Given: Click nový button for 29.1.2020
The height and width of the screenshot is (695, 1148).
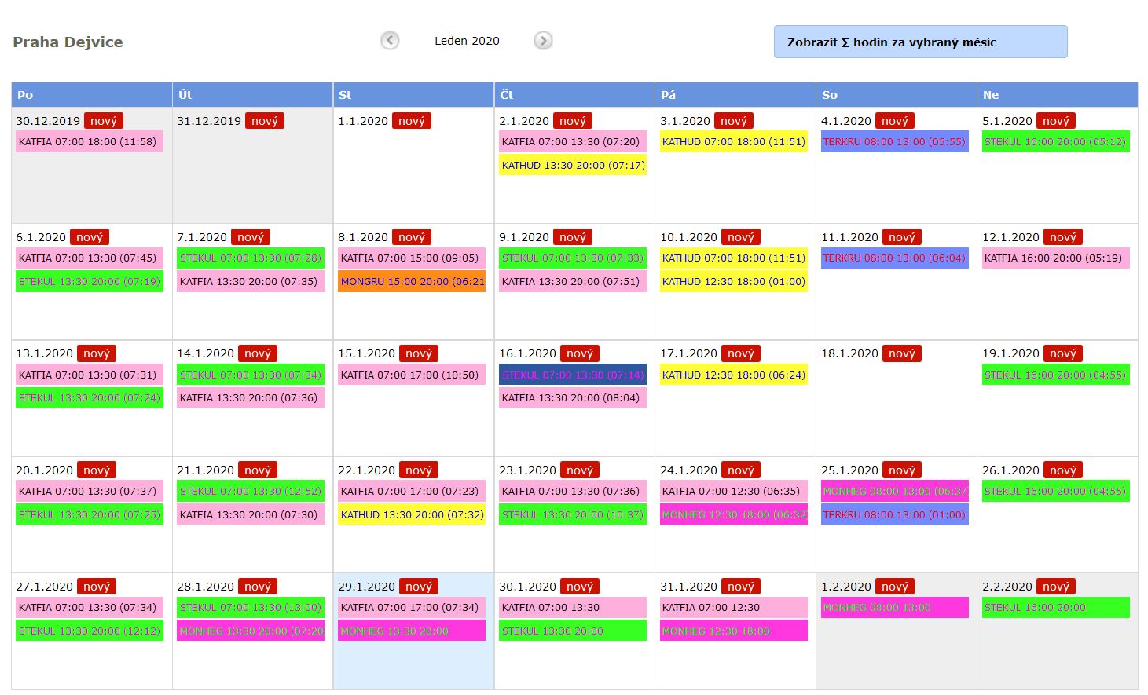Looking at the screenshot, I should 418,587.
